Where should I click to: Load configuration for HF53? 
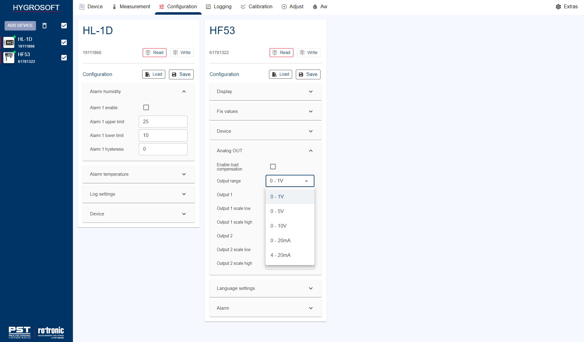(x=281, y=74)
